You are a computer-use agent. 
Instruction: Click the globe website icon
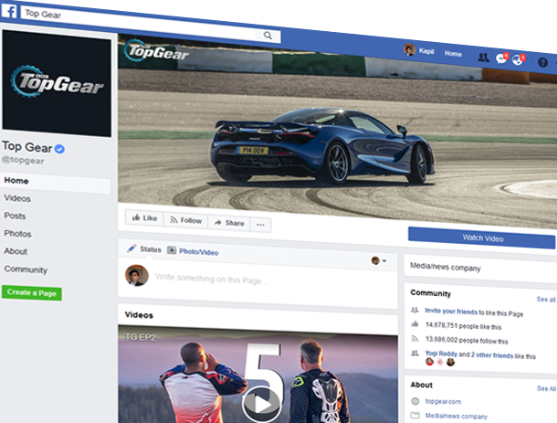[x=415, y=401]
